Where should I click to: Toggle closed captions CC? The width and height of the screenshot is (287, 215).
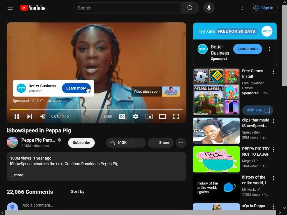point(122,116)
